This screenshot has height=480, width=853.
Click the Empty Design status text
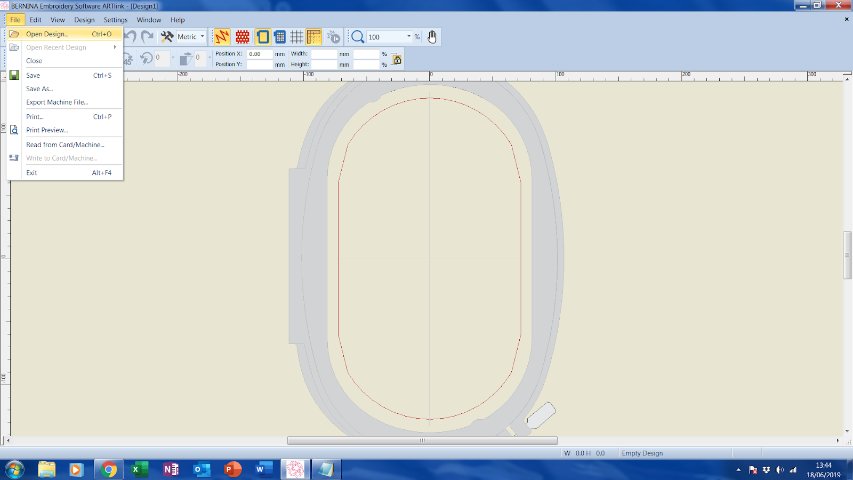pos(642,453)
